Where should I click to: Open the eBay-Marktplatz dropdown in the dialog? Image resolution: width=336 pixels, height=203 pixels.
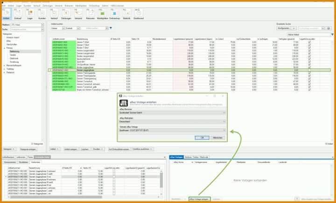[x=172, y=121]
